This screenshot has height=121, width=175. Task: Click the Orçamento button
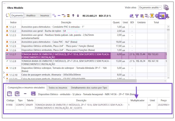click(17, 16)
